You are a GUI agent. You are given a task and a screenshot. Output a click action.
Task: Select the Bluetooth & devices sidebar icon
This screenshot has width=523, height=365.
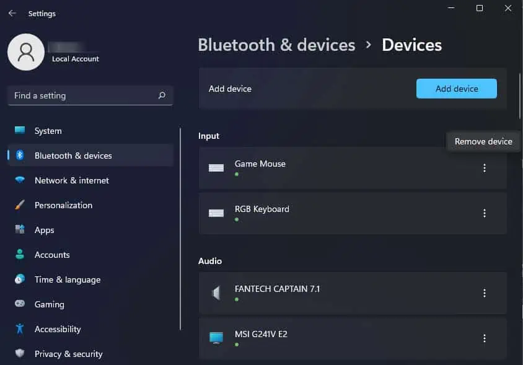pyautogui.click(x=19, y=156)
